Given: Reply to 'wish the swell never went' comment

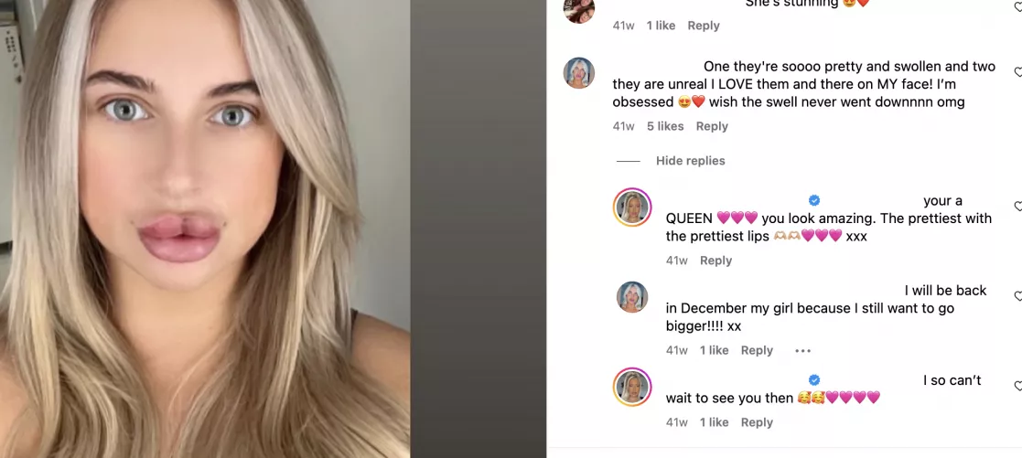Looking at the screenshot, I should point(712,126).
